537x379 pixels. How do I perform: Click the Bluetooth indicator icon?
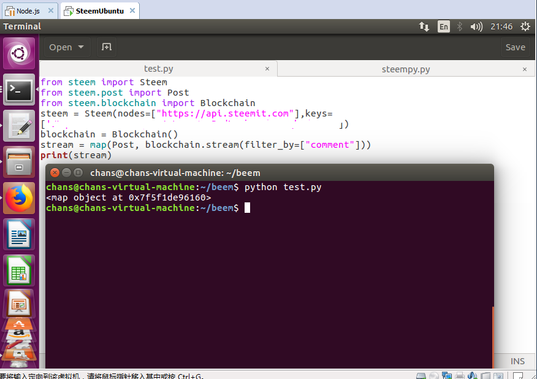coord(460,26)
